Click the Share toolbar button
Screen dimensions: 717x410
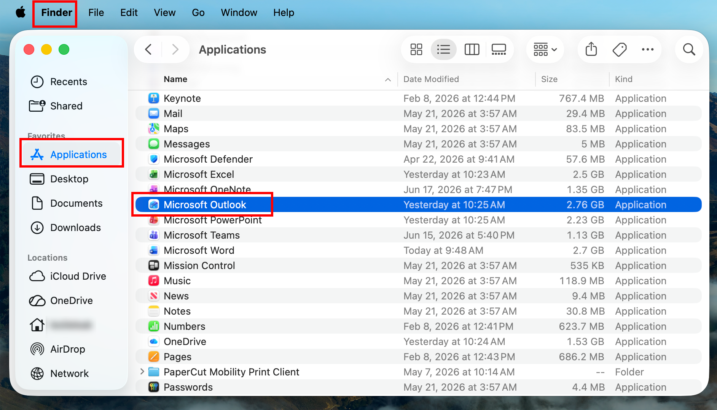click(591, 49)
